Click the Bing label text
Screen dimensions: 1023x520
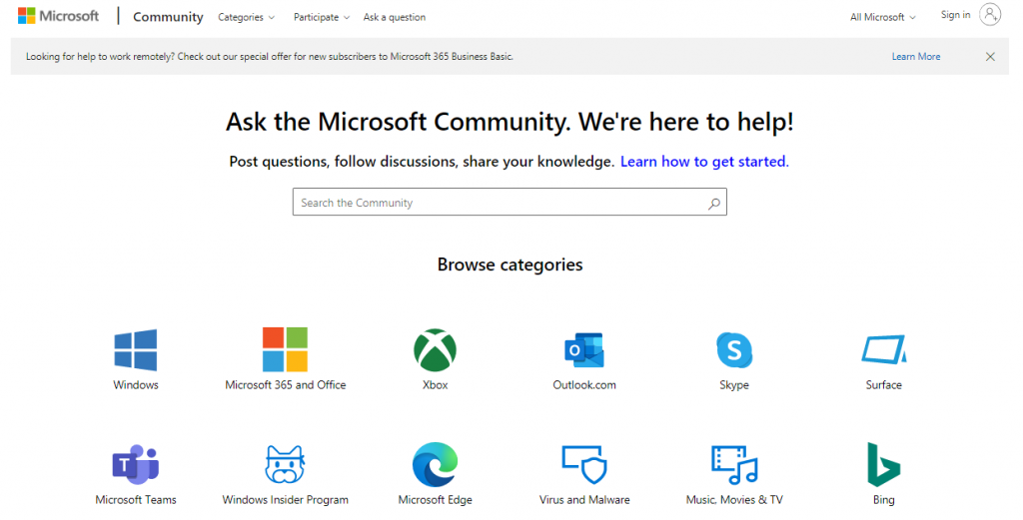coord(883,500)
